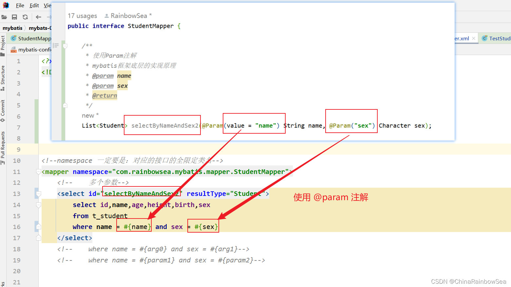Click the new * author hint above the method
The image size is (511, 287).
(x=90, y=115)
